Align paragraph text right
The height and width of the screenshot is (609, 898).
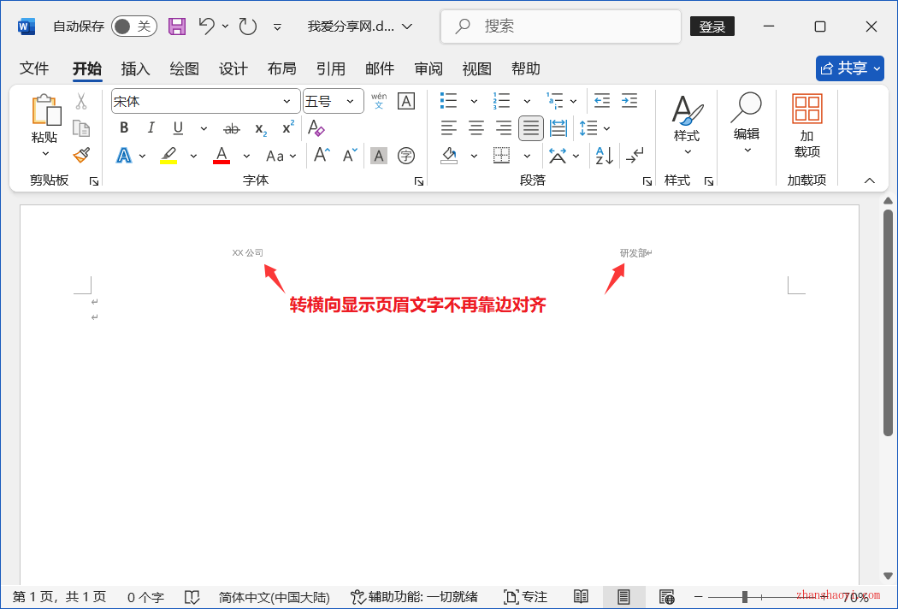pos(504,127)
